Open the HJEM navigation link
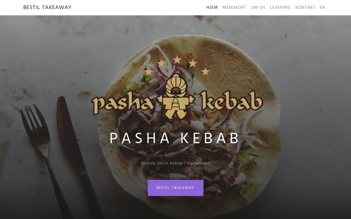This screenshot has width=351, height=219. tap(212, 8)
